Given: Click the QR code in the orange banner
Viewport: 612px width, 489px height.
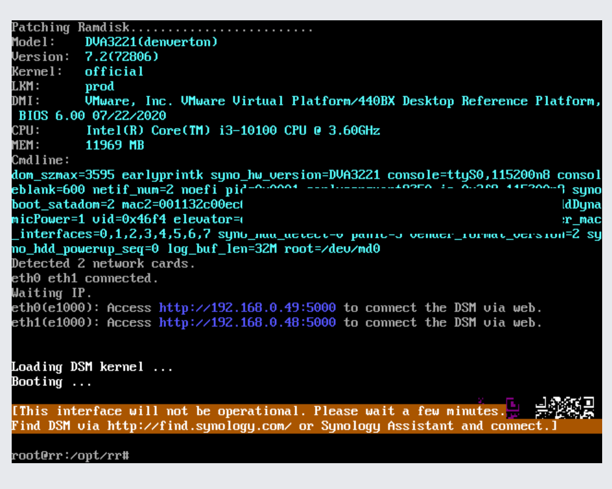Looking at the screenshot, I should (565, 408).
